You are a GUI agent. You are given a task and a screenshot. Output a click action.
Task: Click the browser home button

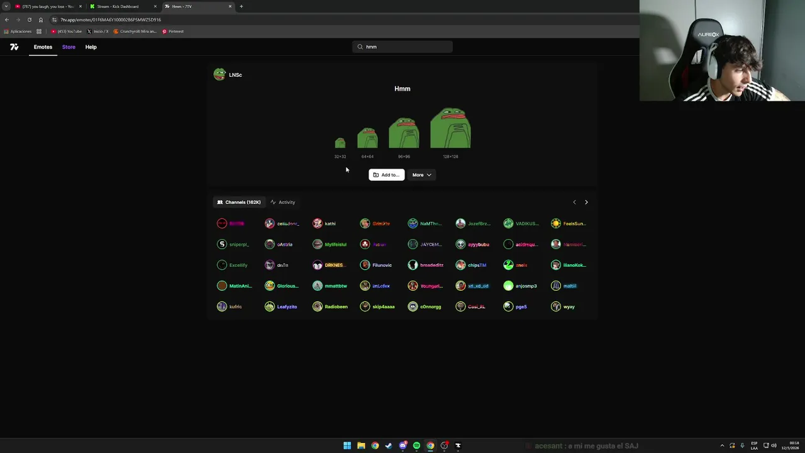[41, 20]
